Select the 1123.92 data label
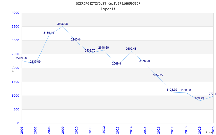The height and width of the screenshot is (135, 216). click(172, 90)
